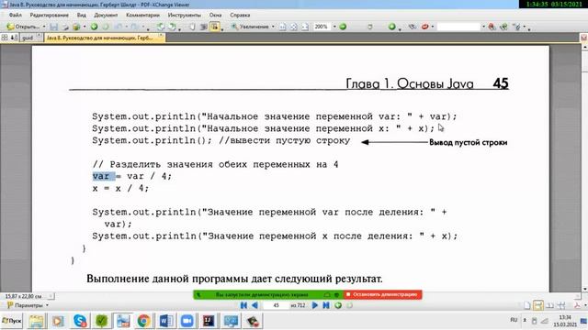Image resolution: width=588 pixels, height=330 pixels.
Task: Open the zoom percentage dropdown arrow
Action: click(334, 27)
